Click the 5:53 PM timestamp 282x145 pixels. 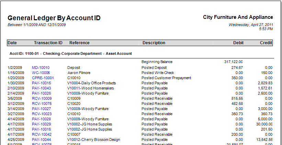point(266,29)
